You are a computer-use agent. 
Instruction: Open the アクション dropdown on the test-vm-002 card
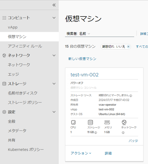[81, 153]
